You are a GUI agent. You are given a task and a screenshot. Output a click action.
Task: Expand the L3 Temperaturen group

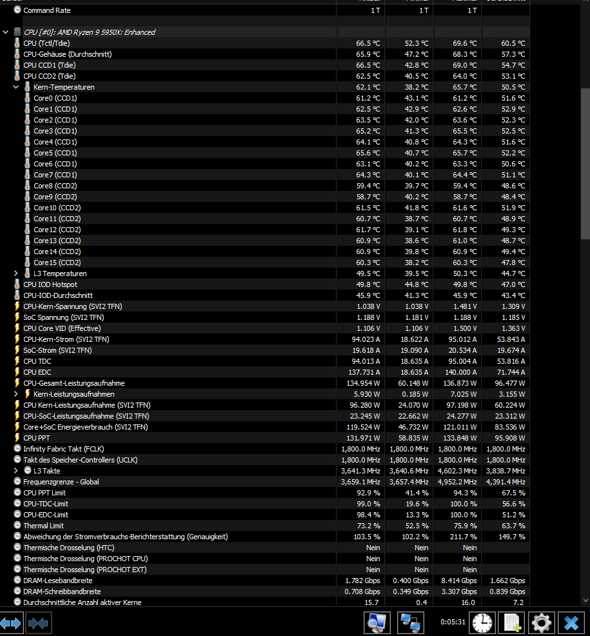tap(16, 273)
